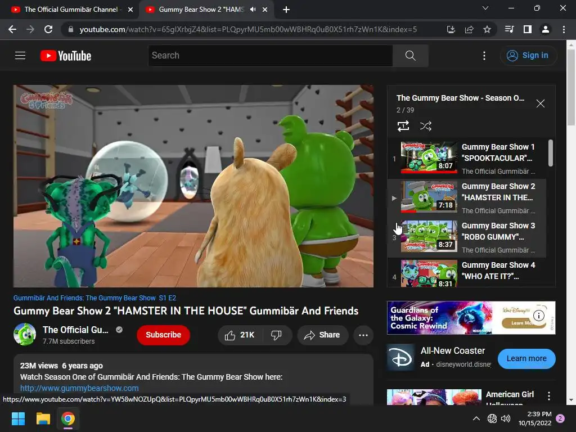Click the Chrome taskbar icon

point(68,418)
